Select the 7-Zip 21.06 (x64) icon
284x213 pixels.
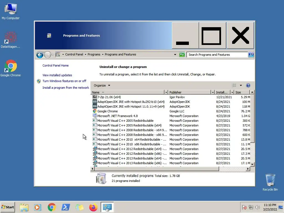[x=95, y=97]
